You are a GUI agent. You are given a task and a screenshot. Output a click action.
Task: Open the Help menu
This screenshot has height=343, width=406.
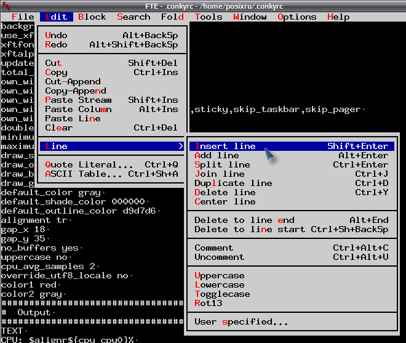click(x=338, y=17)
